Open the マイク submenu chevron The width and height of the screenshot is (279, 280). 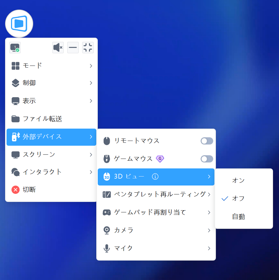coord(209,248)
